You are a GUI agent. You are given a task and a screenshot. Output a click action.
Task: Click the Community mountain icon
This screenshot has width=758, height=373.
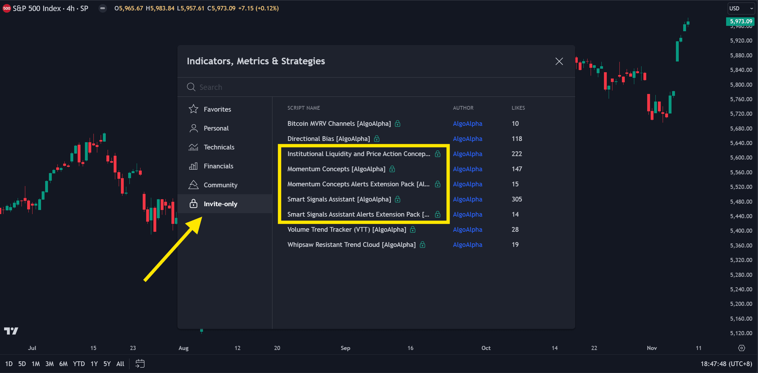[x=194, y=185]
